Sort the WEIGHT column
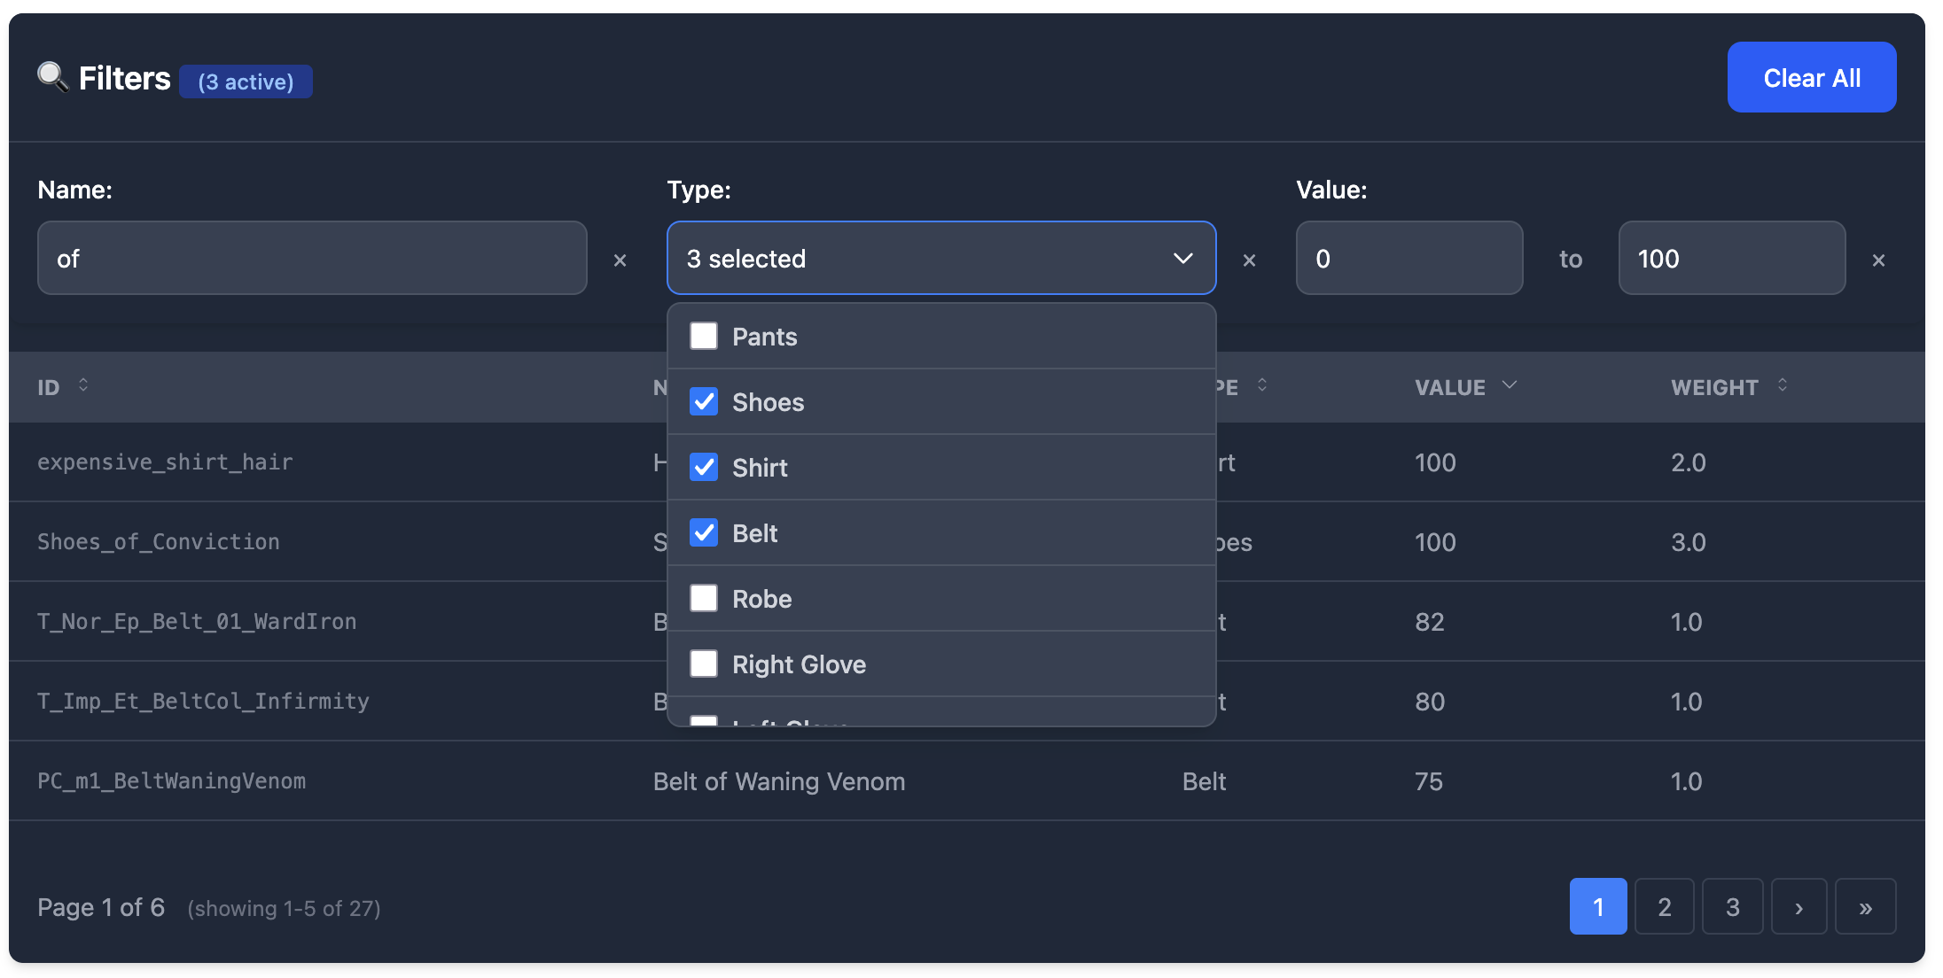 click(x=1783, y=386)
